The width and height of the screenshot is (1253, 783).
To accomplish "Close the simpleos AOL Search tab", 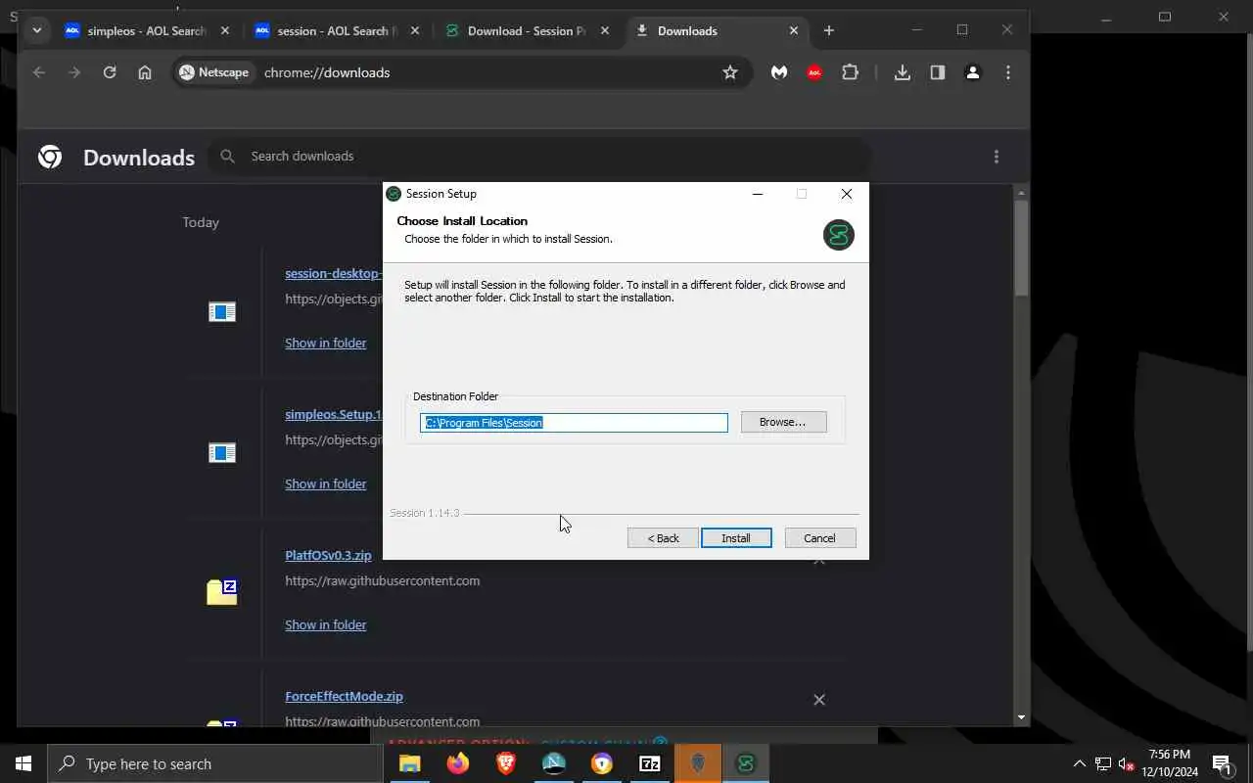I will click(x=225, y=31).
